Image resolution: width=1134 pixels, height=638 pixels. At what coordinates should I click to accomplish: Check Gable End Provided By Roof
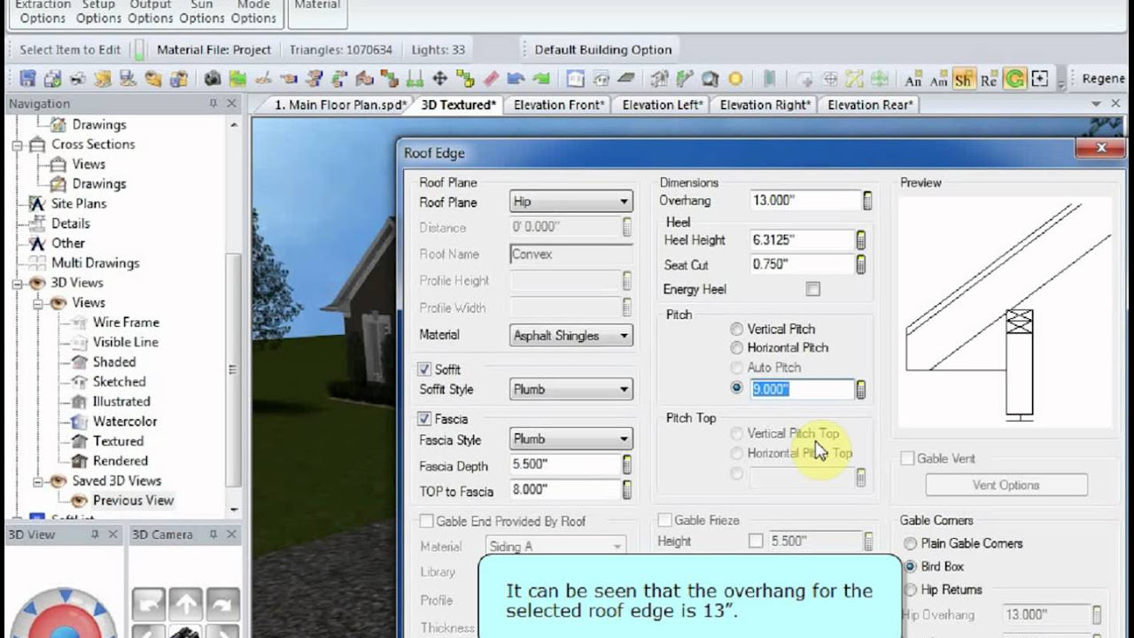coord(426,521)
